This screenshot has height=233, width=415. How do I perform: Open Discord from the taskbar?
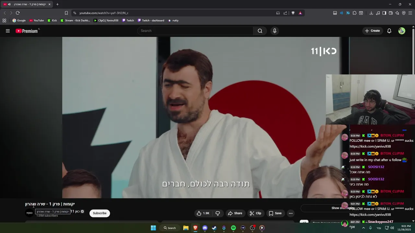205,228
